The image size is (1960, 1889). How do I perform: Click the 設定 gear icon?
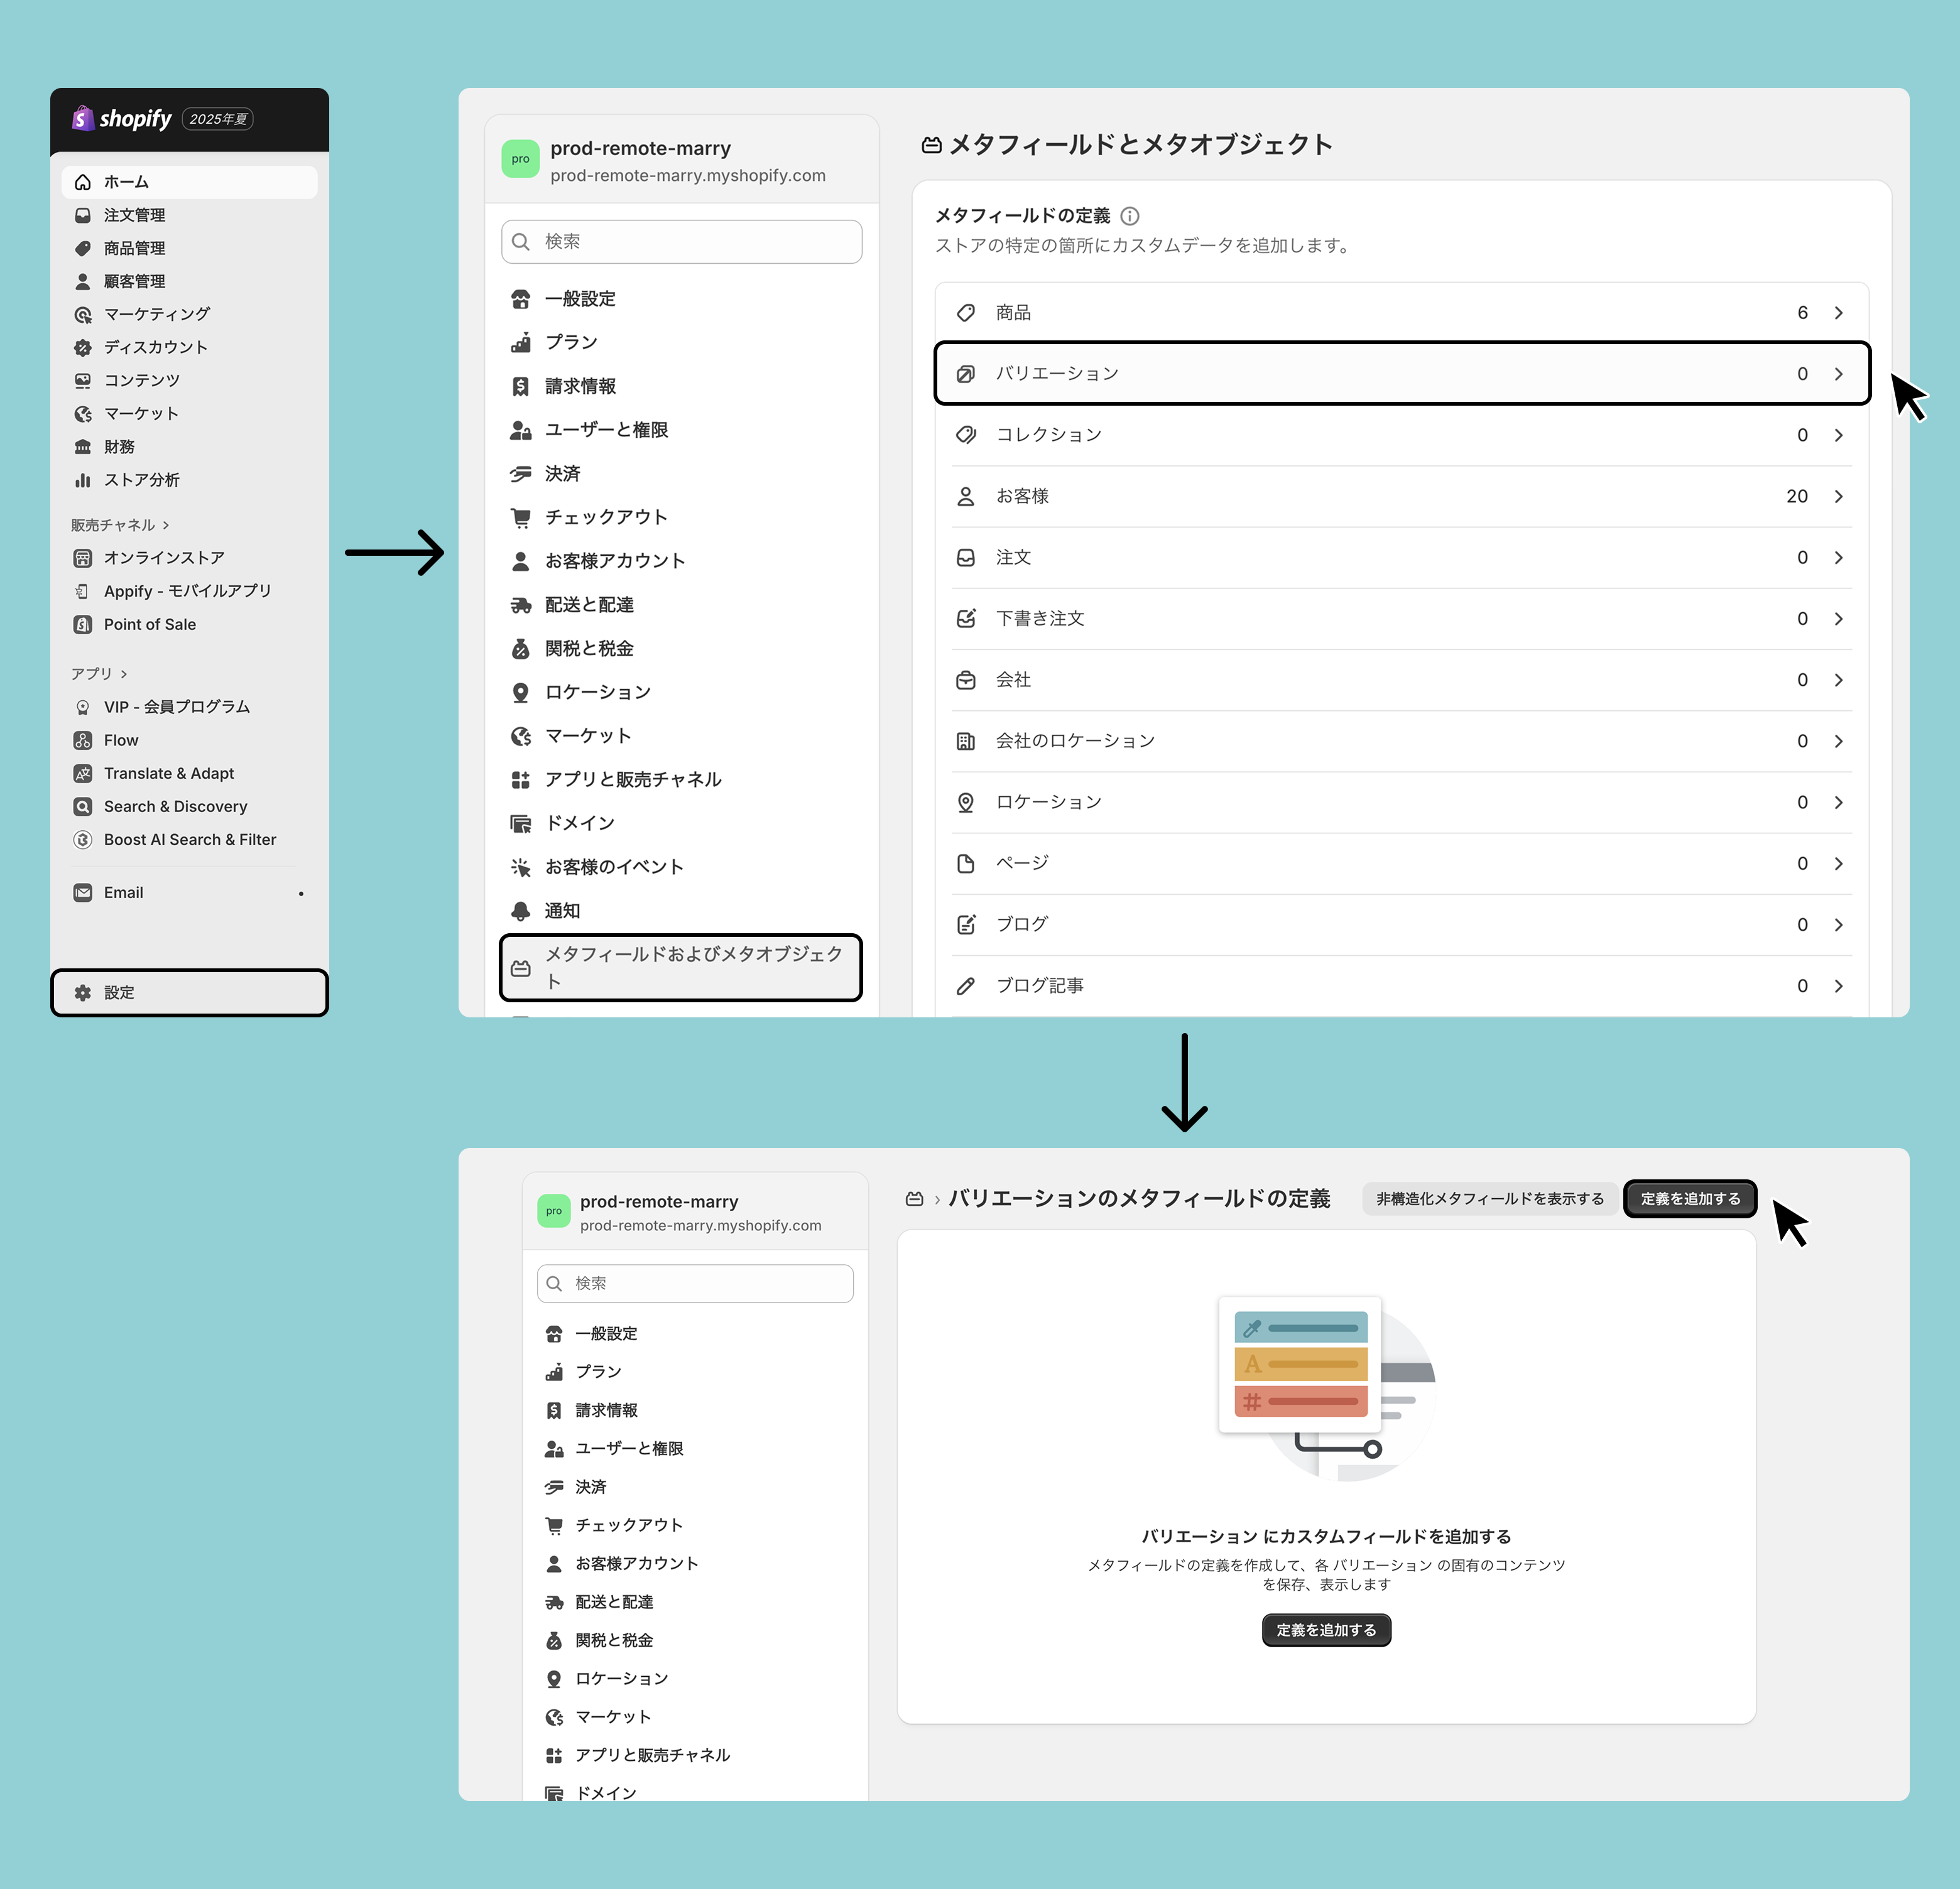83,992
